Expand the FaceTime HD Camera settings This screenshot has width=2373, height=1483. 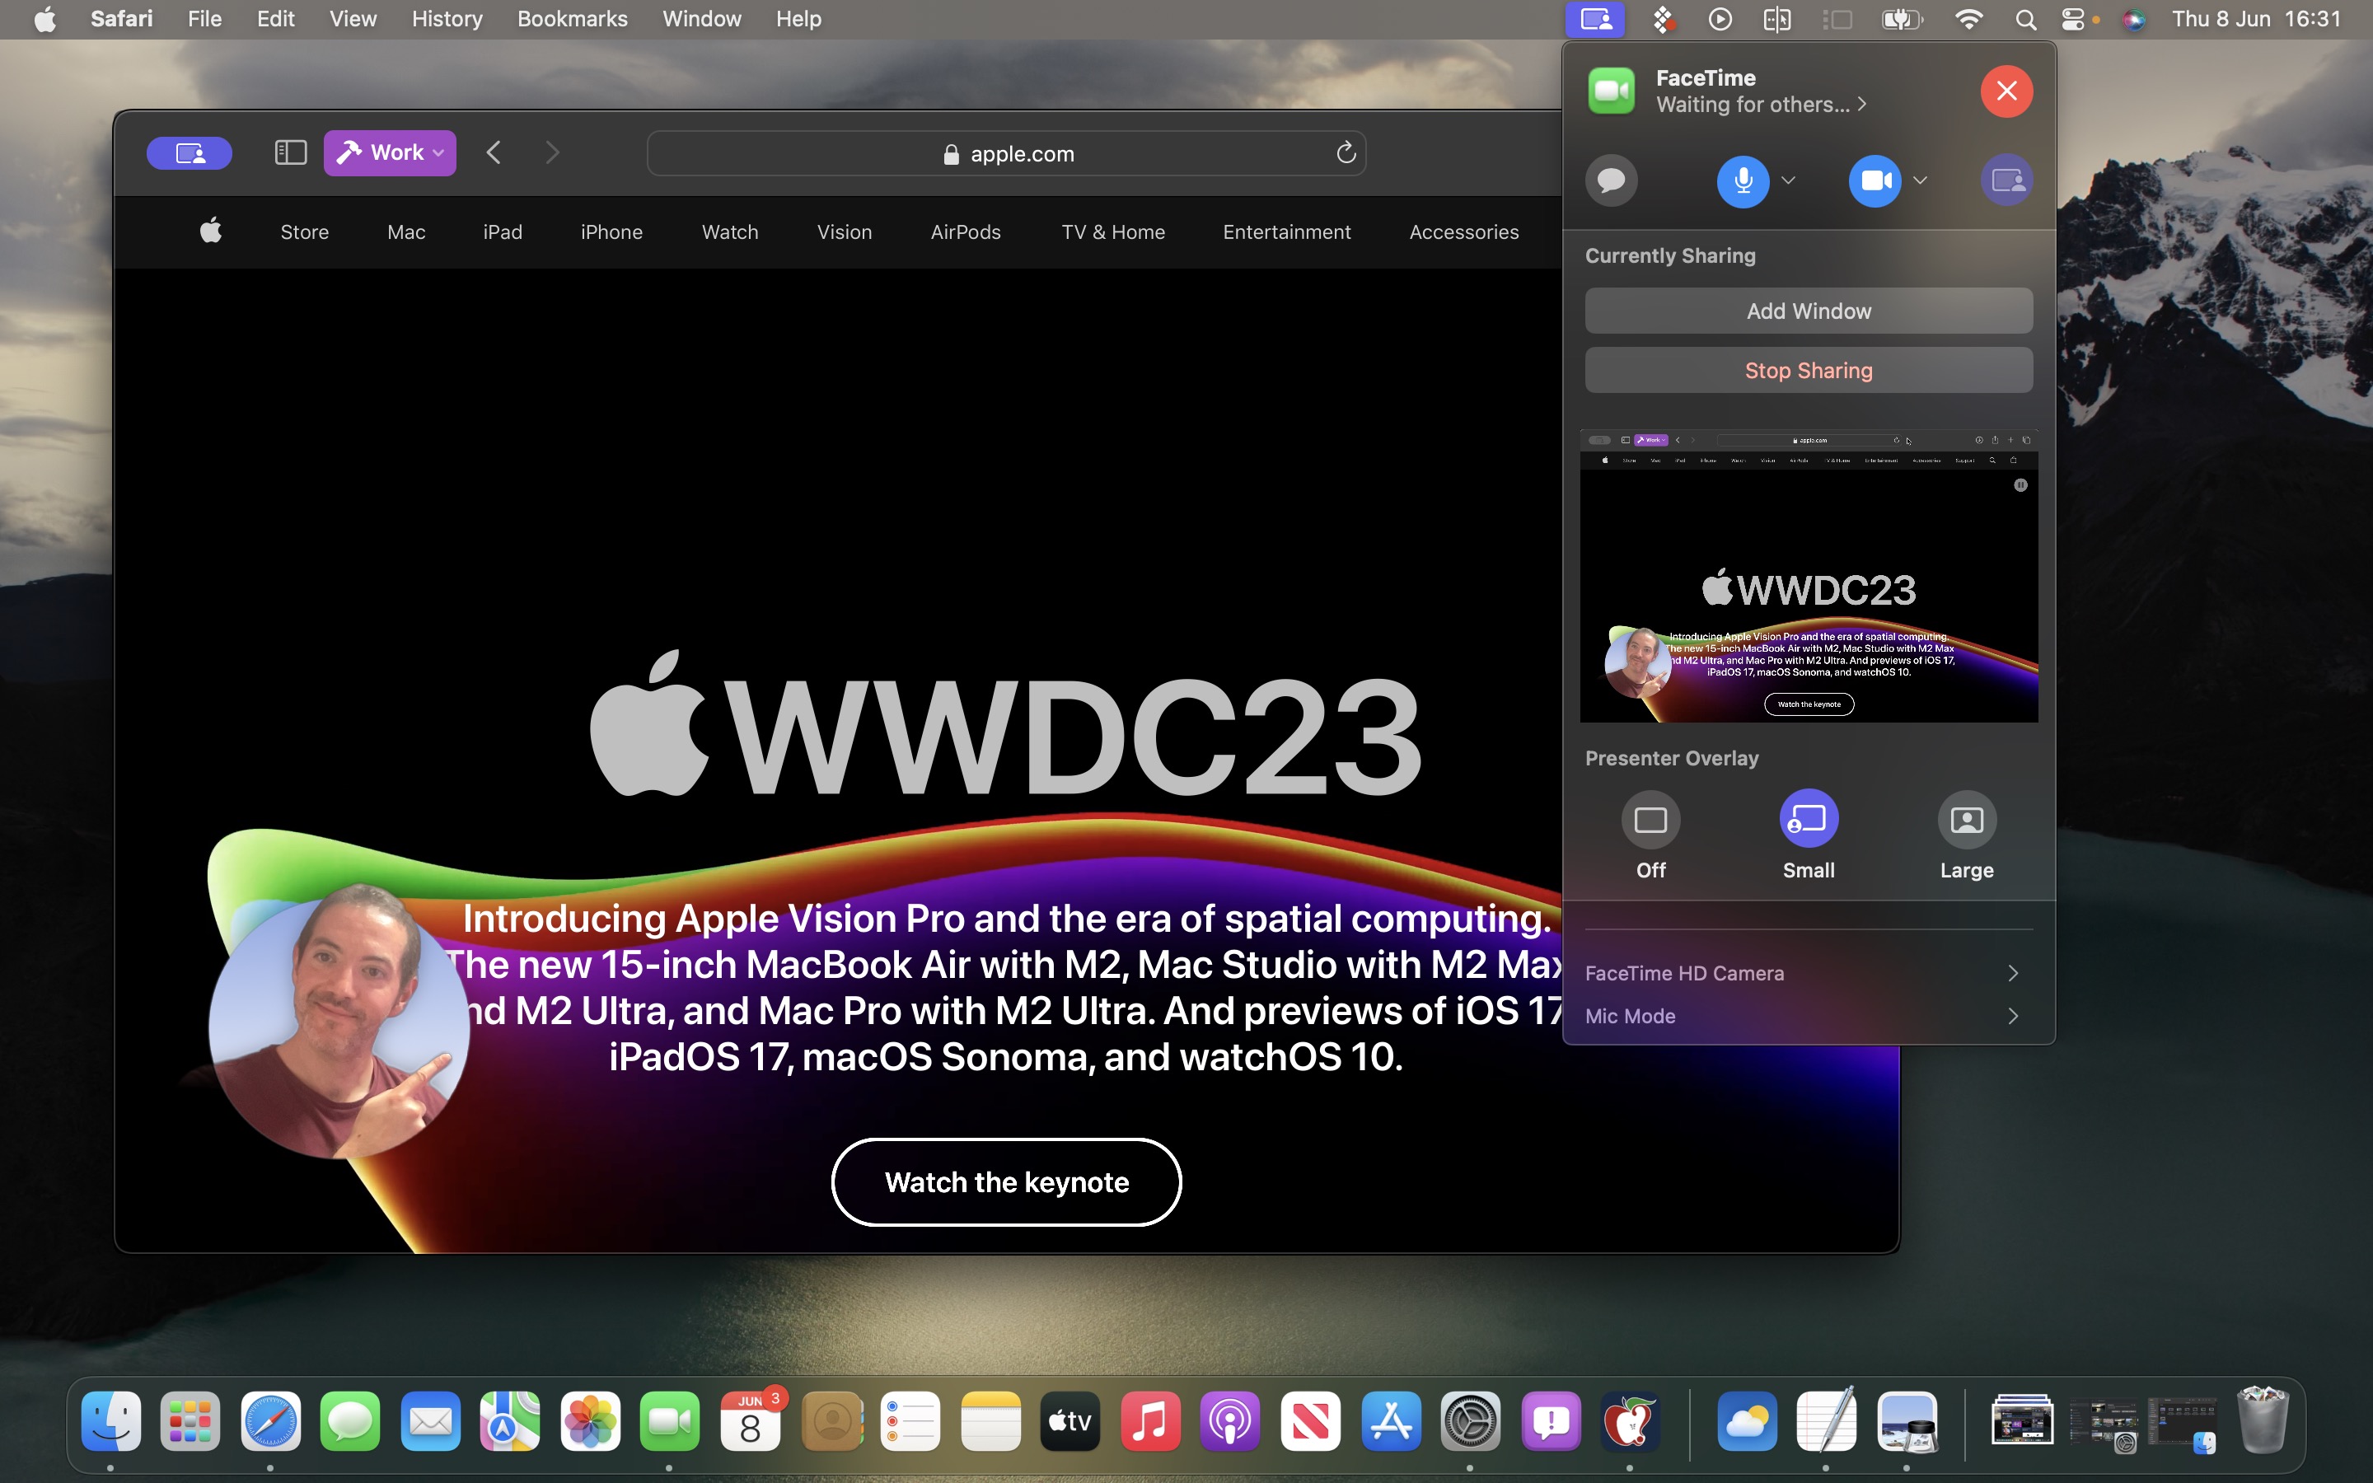pos(2013,972)
